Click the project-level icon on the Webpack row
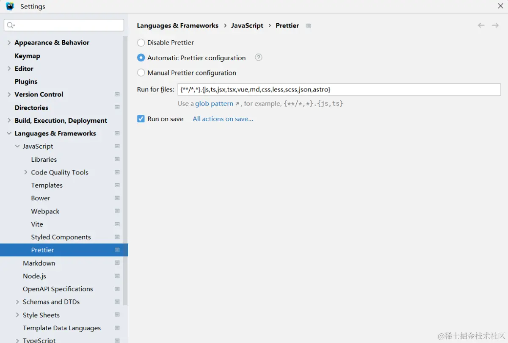This screenshot has width=508, height=343. tap(117, 211)
